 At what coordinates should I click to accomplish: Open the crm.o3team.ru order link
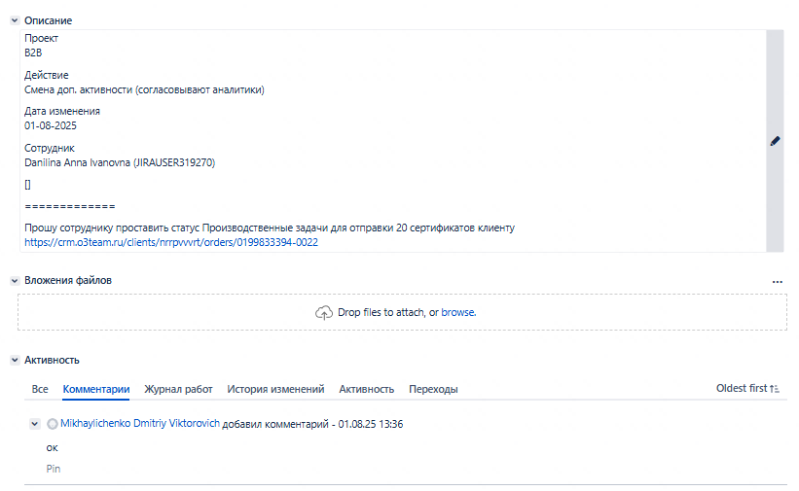[171, 242]
